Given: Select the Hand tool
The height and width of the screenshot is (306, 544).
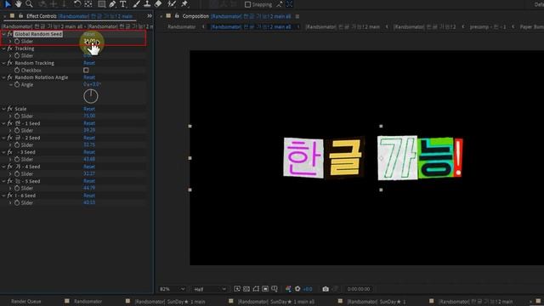Looking at the screenshot, I should point(18,4).
